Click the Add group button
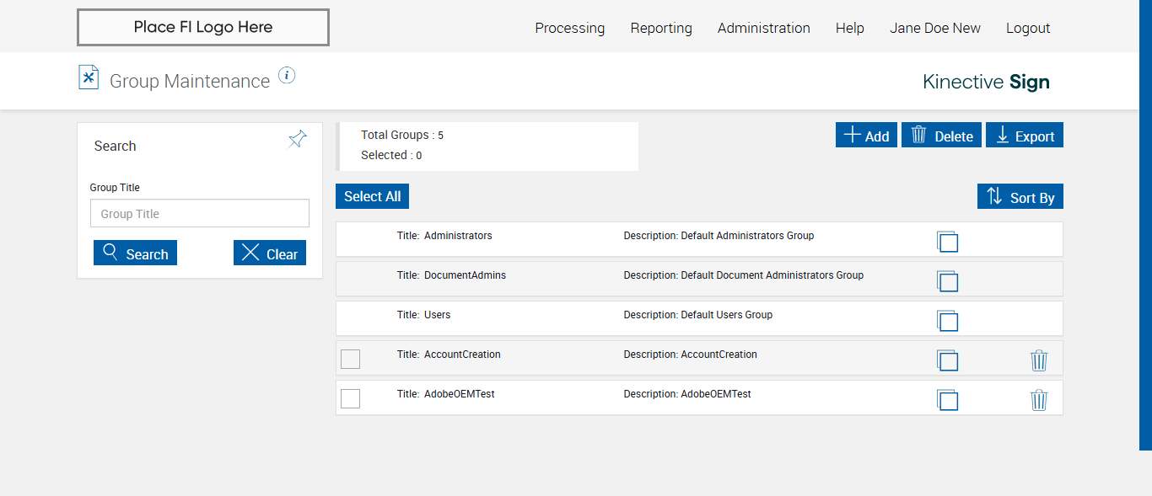The width and height of the screenshot is (1152, 496). 866,136
